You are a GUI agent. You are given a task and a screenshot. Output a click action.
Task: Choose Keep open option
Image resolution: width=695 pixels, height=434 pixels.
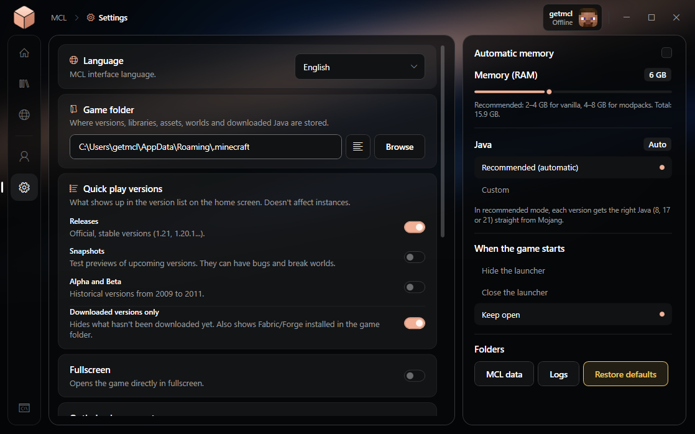573,315
